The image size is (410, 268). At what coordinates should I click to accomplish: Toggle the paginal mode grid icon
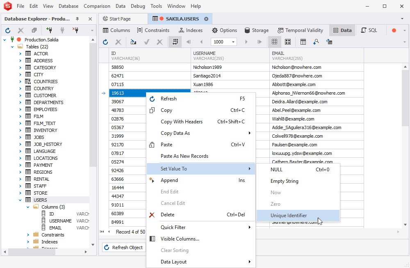coord(175,42)
